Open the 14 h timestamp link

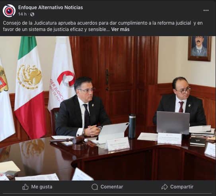coord(22,14)
